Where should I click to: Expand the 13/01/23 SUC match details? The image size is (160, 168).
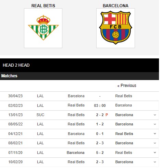click(155, 115)
